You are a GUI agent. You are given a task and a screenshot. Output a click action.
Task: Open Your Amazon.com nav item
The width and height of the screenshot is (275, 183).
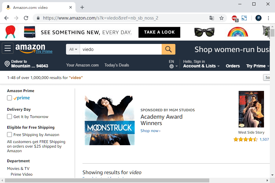point(82,65)
